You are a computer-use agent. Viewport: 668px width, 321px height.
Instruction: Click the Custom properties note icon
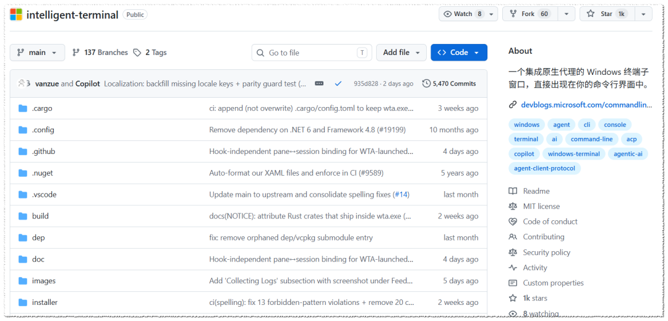[x=513, y=283]
